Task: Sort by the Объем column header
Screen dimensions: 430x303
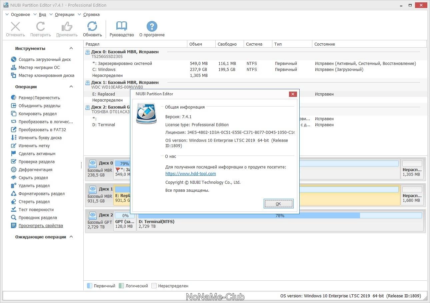Action: pos(201,44)
